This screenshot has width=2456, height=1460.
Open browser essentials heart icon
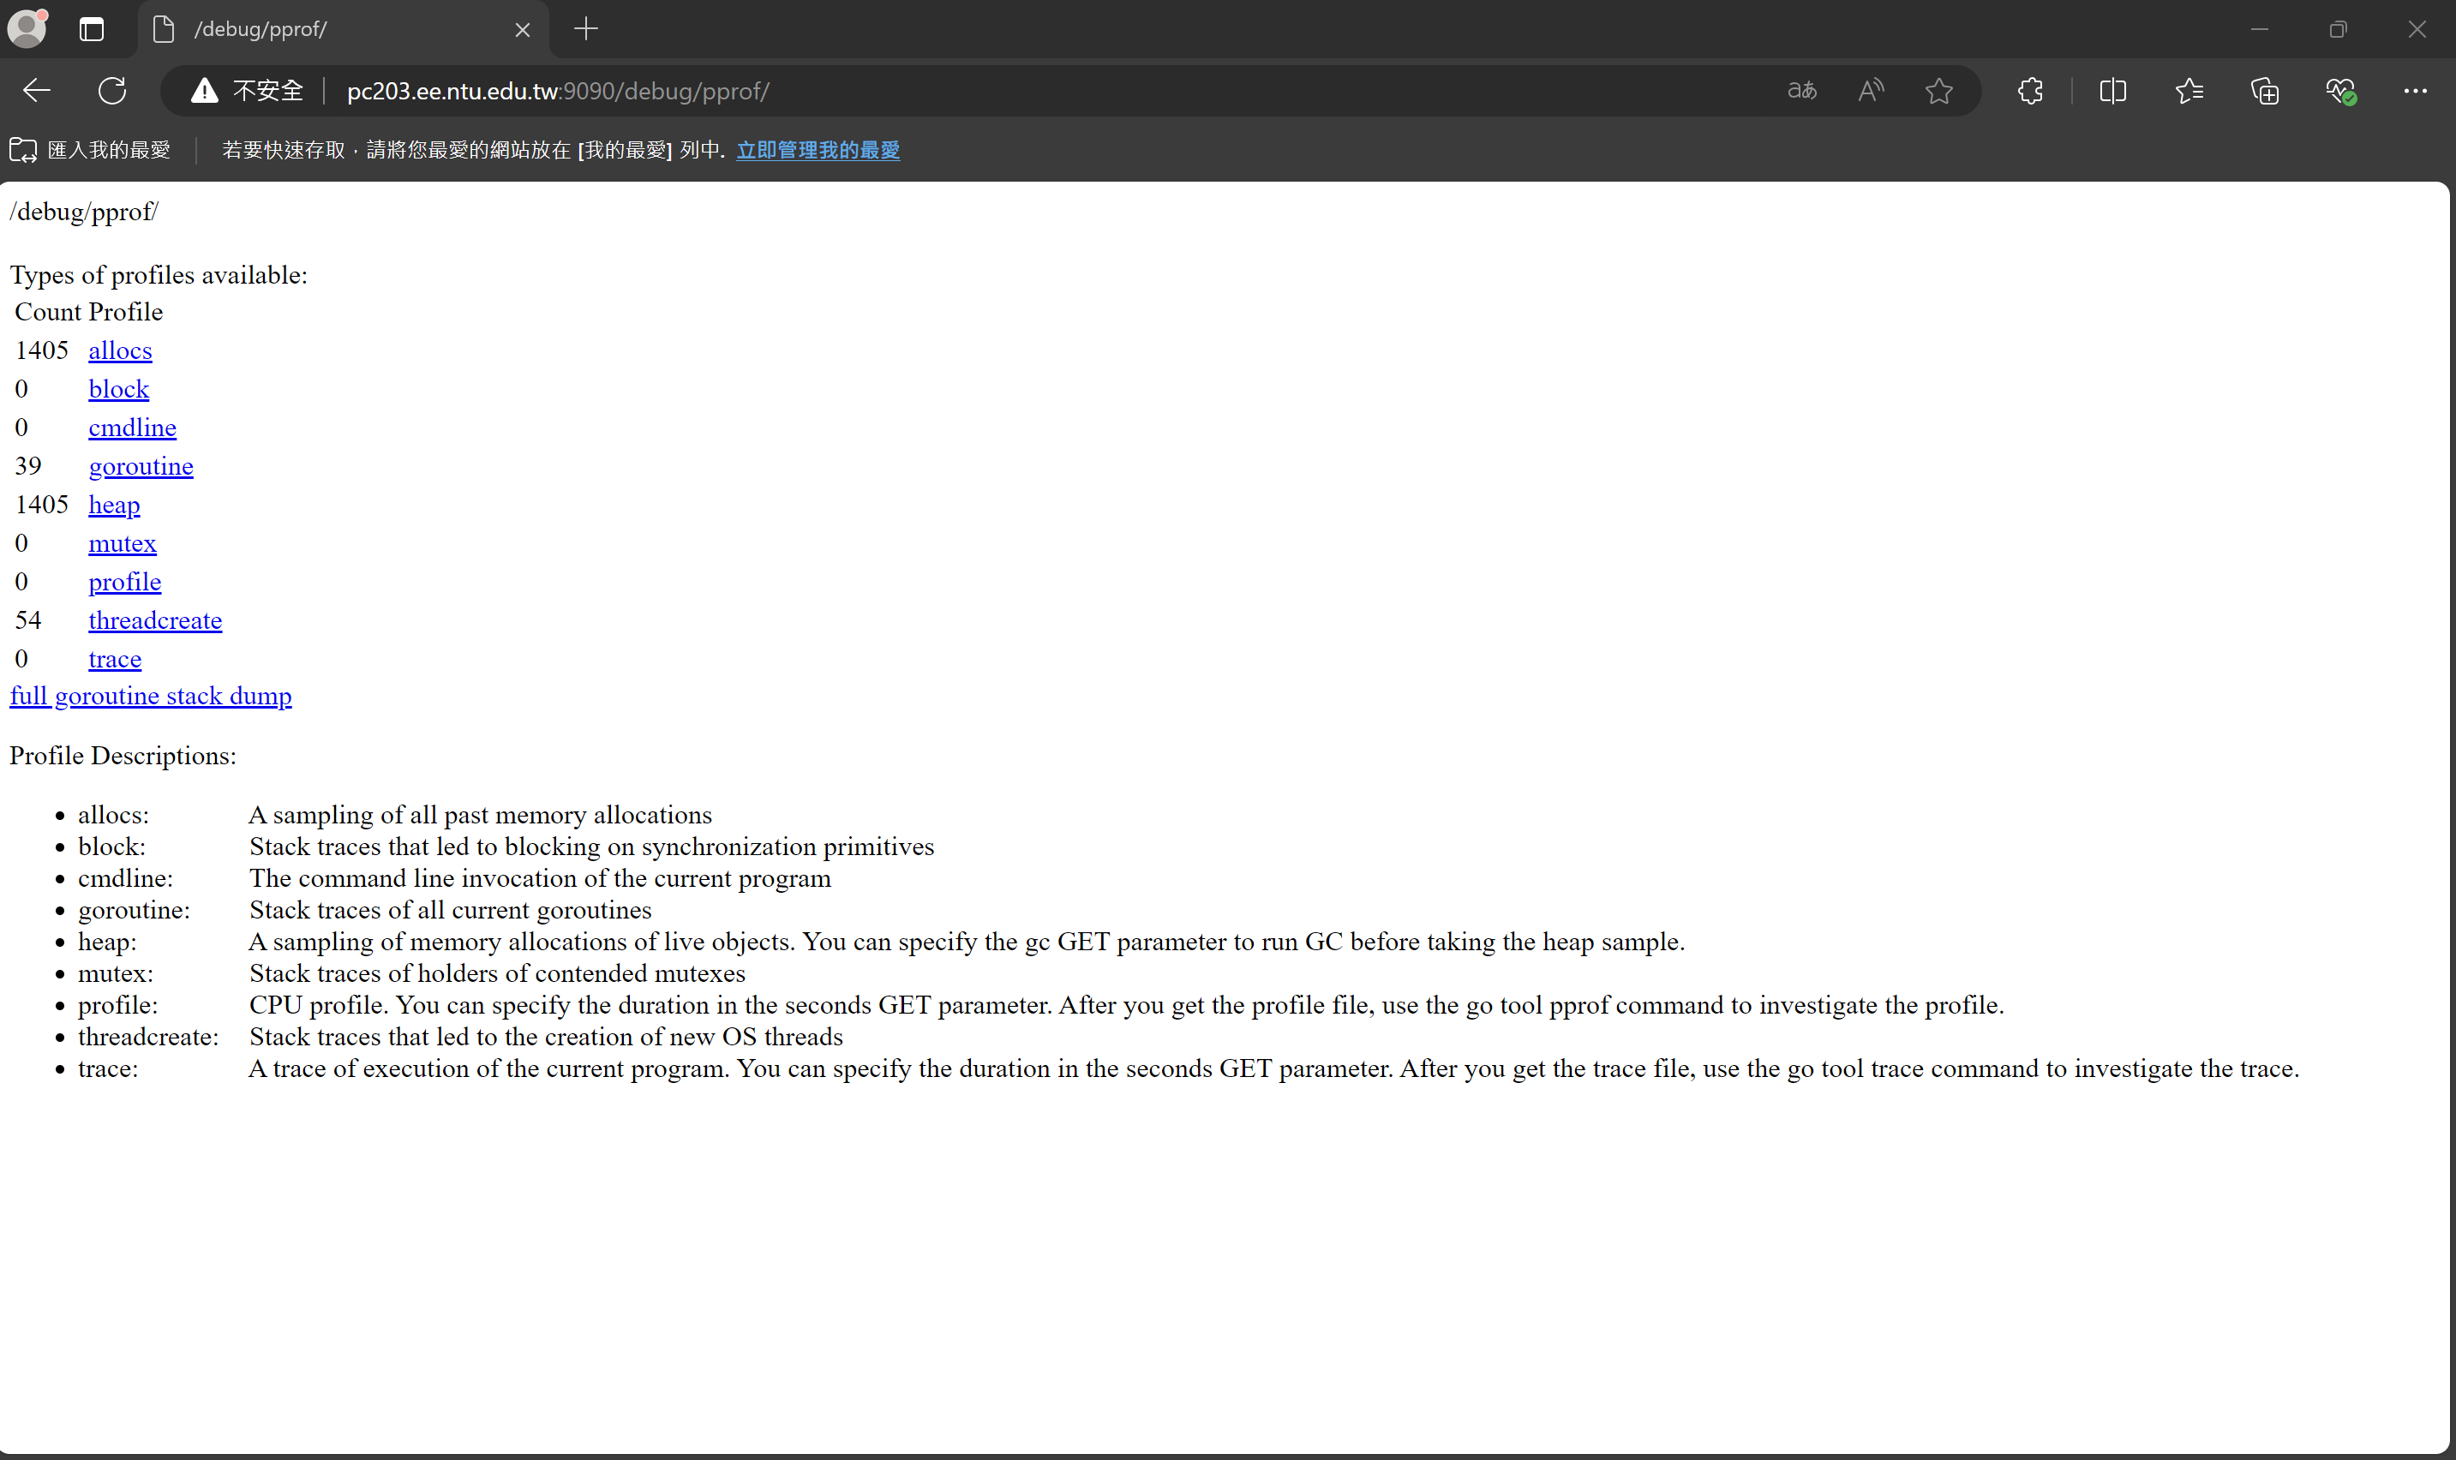2340,91
